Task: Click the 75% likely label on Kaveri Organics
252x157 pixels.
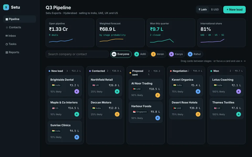Action: coord(177,92)
